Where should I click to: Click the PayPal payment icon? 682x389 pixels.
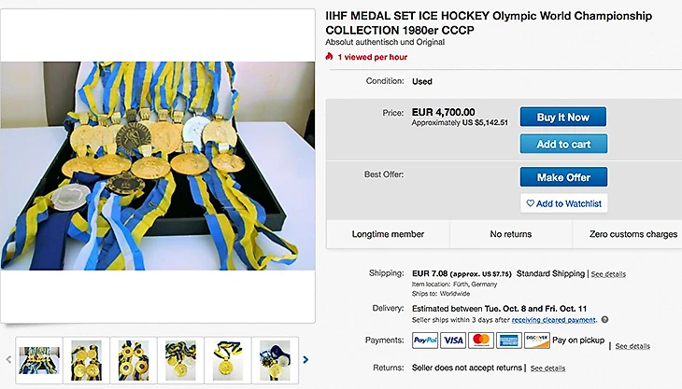click(425, 340)
